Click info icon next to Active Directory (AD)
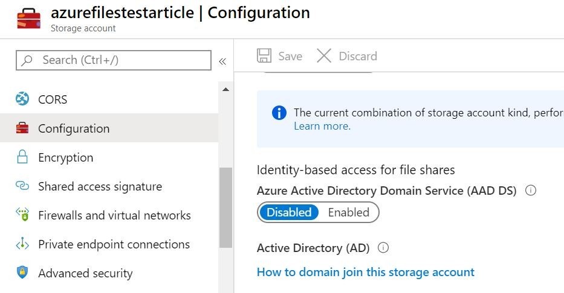This screenshot has height=293, width=564. [383, 247]
